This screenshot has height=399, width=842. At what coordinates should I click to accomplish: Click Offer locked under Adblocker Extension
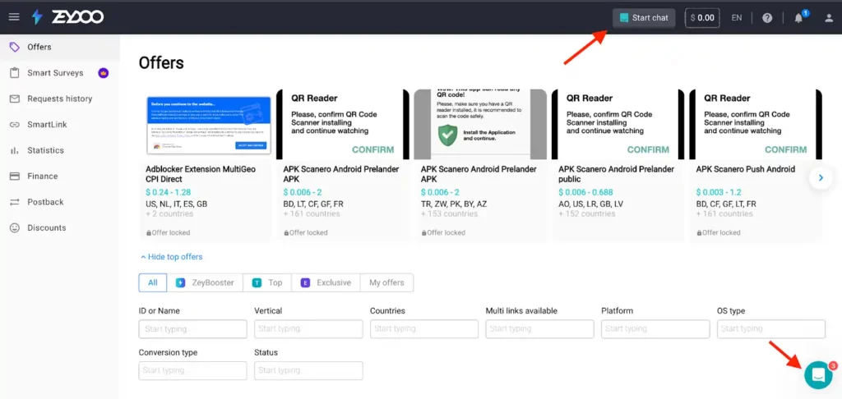pos(171,233)
